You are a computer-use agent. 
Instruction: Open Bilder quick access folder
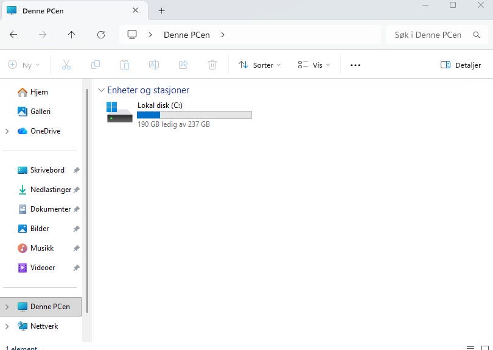click(x=40, y=229)
